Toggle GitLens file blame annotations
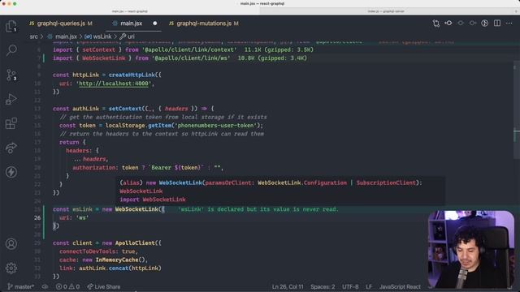Image resolution: width=520 pixels, height=292 pixels. pos(484,24)
